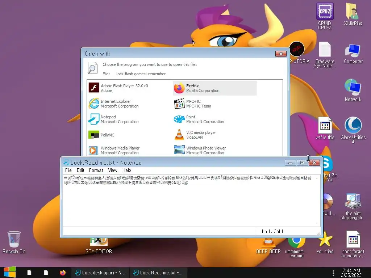The height and width of the screenshot is (278, 371).
Task: Select the SEX EDITOR desktop shortcut
Action: click(99, 246)
